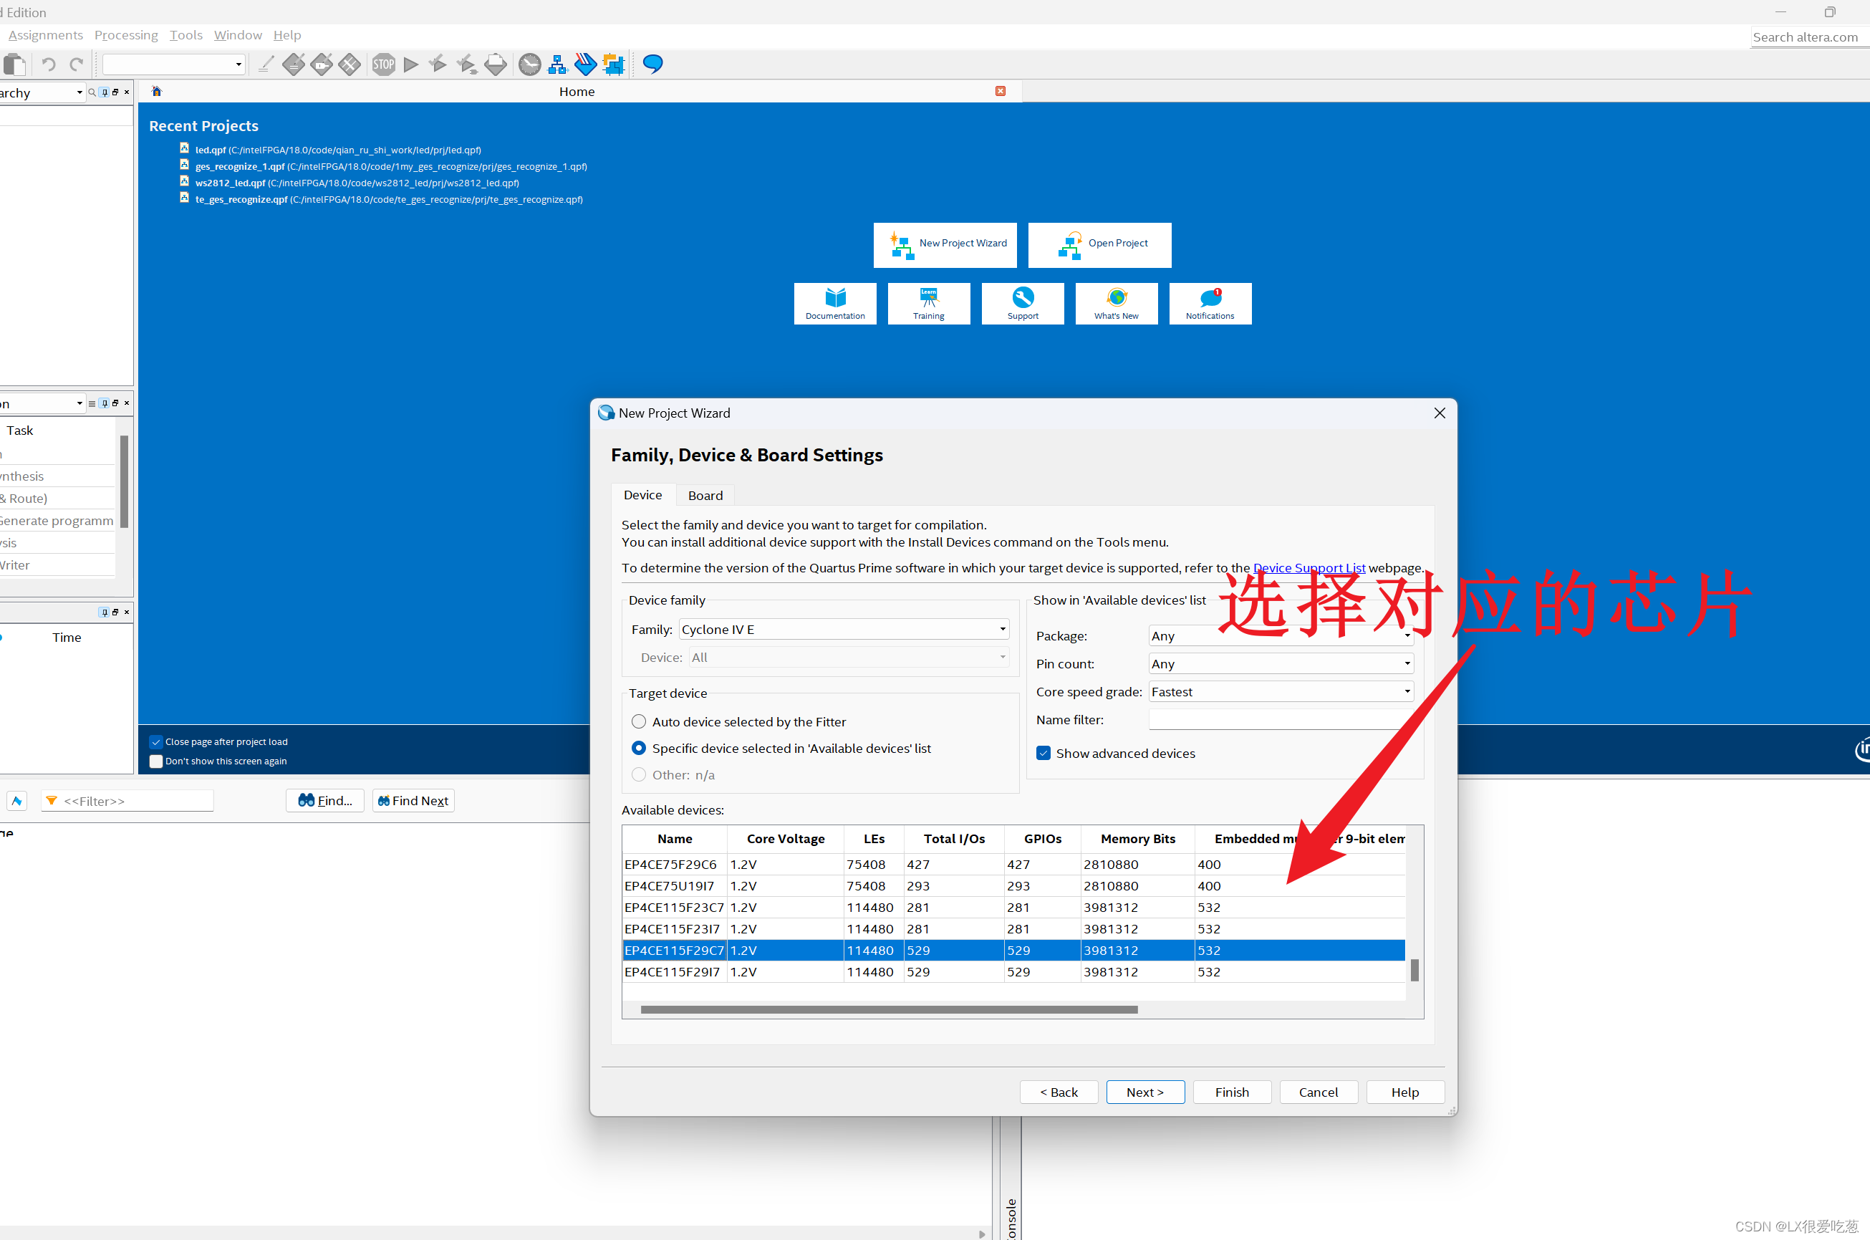
Task: Open the Assignments menu
Action: (45, 35)
